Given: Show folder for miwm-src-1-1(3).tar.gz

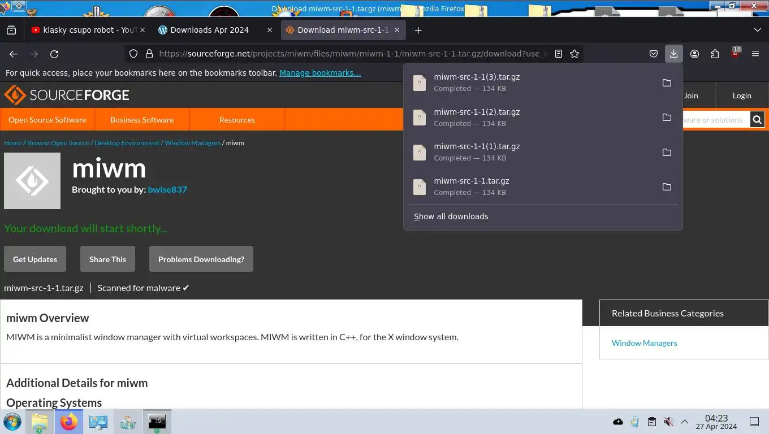Looking at the screenshot, I should pos(667,83).
